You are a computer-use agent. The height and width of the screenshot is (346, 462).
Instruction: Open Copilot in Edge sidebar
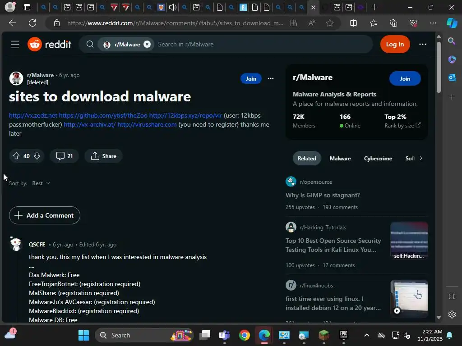(x=452, y=23)
